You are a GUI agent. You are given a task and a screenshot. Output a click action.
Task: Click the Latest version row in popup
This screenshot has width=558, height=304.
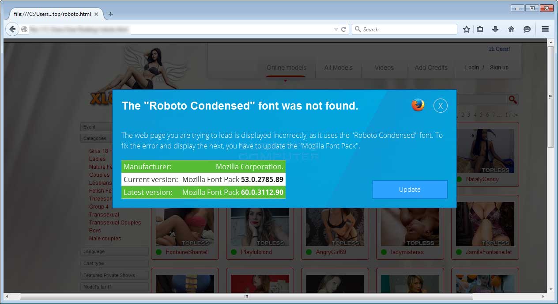pyautogui.click(x=204, y=192)
